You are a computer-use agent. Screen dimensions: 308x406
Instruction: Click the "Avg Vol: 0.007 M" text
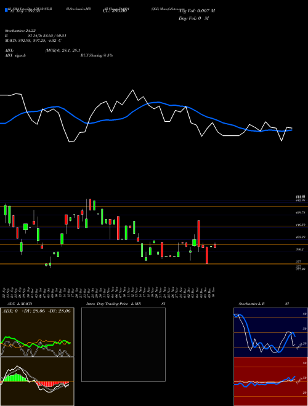pyautogui.click(x=197, y=11)
